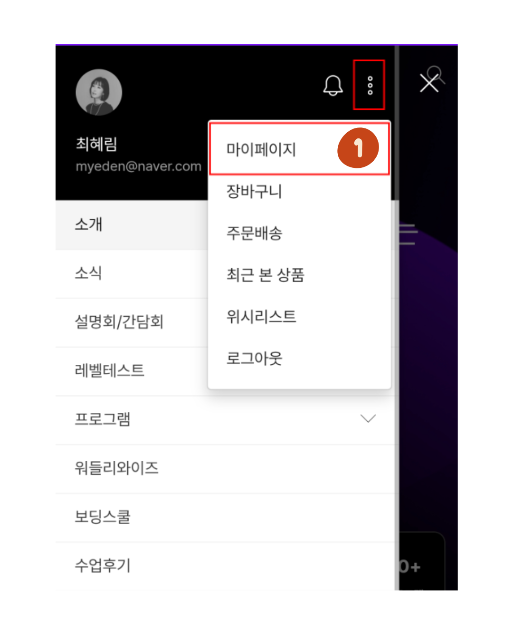Open 최근 본 상품 menu entry

pos(300,275)
